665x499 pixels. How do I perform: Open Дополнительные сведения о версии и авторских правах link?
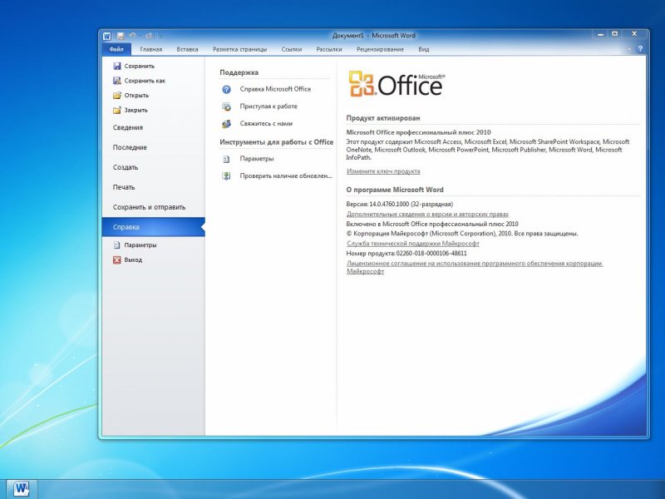point(427,215)
